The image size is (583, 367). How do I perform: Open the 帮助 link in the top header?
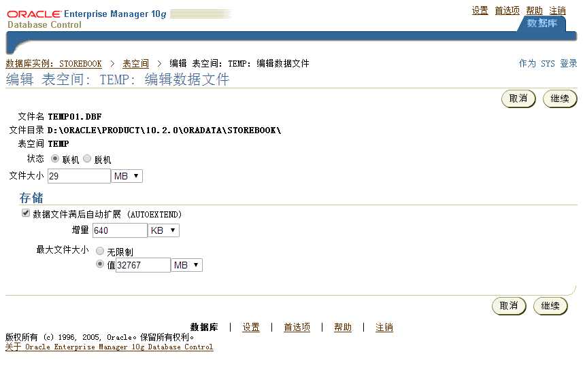[x=534, y=11]
